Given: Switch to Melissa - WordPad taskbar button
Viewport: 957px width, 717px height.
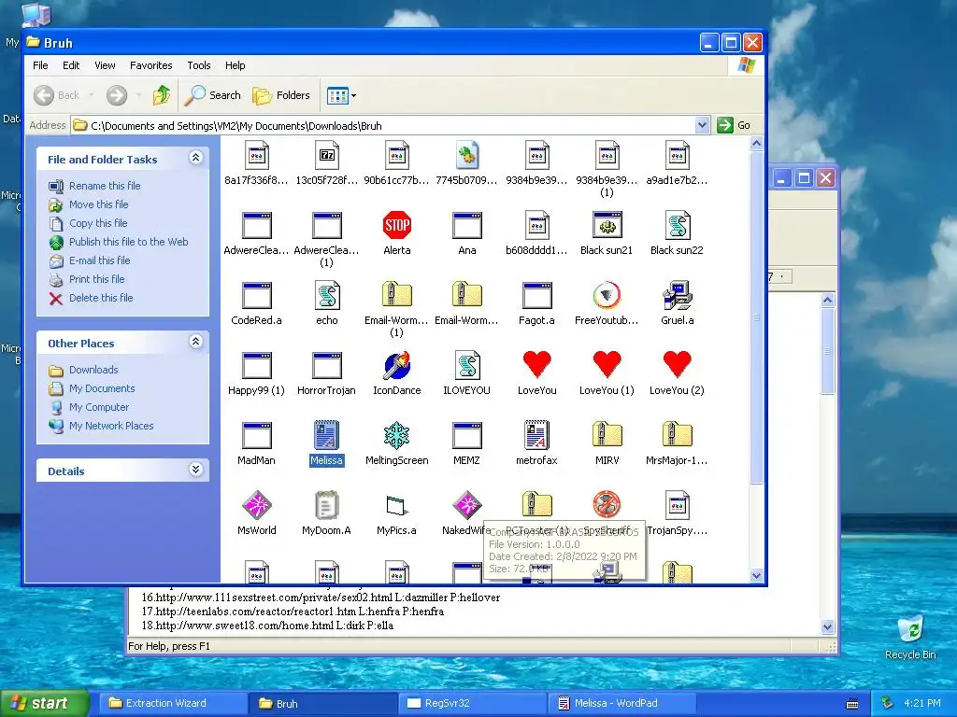Looking at the screenshot, I should click(x=621, y=703).
